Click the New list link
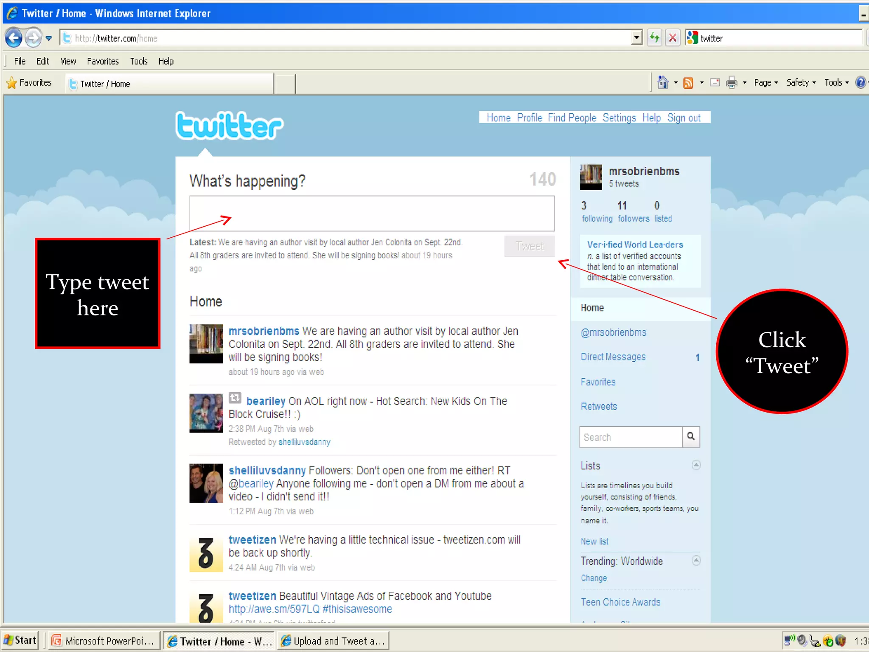Viewport: 869px width, 652px height. (594, 541)
